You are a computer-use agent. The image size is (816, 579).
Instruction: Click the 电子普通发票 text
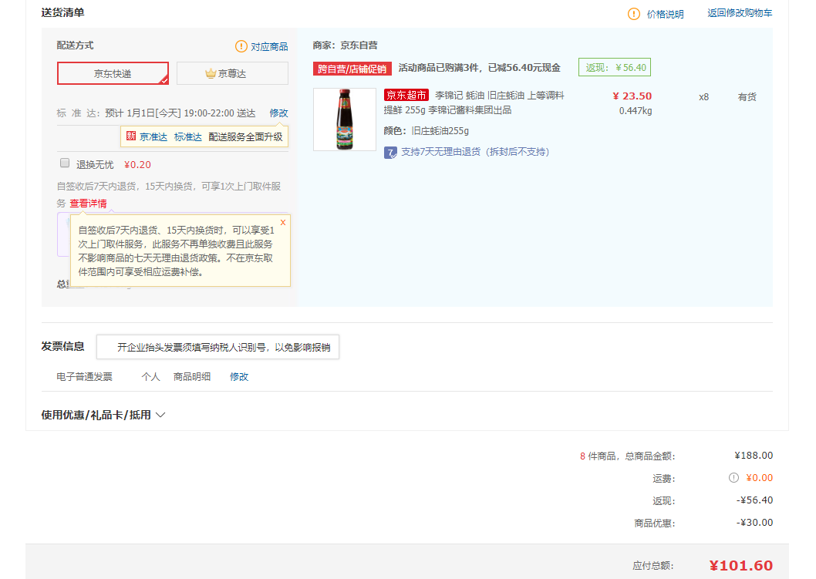[84, 377]
